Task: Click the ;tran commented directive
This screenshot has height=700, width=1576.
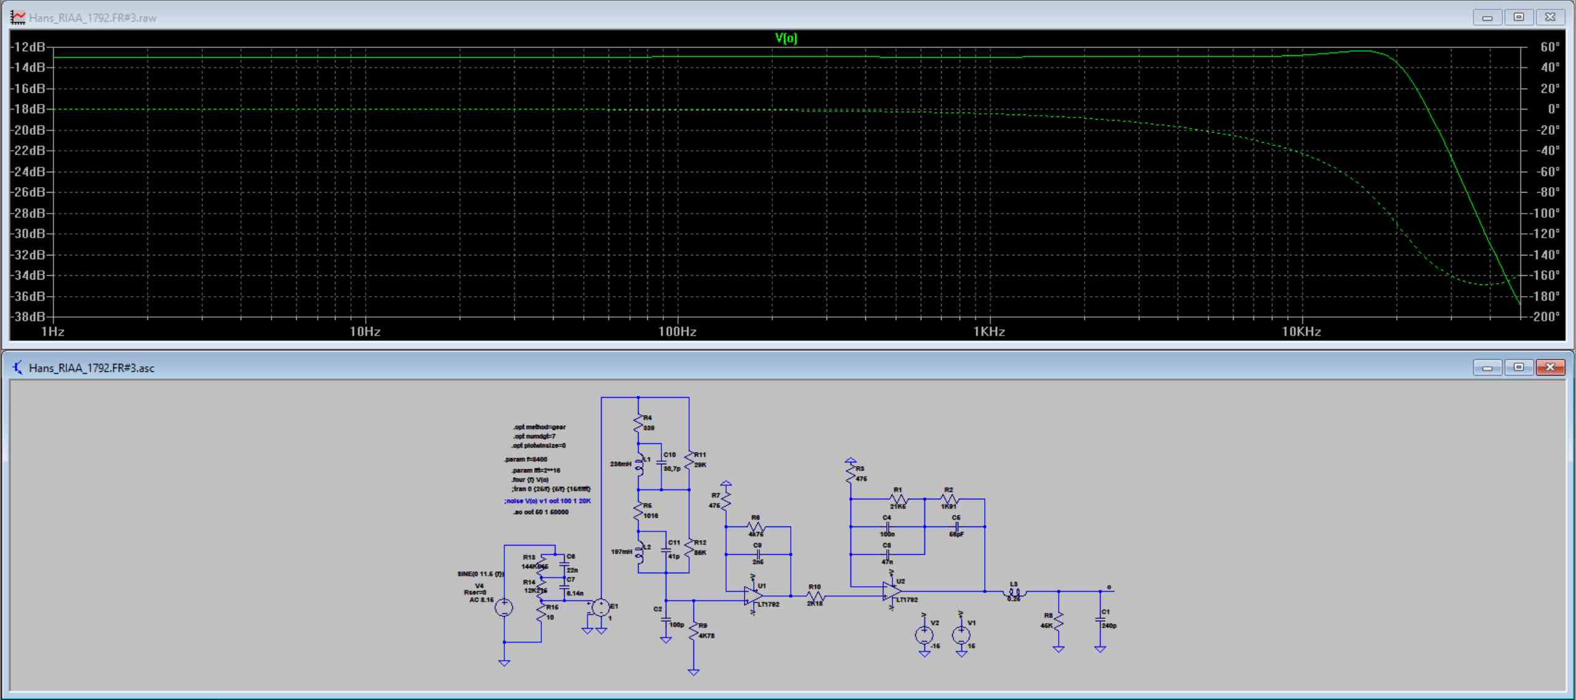Action: point(551,489)
